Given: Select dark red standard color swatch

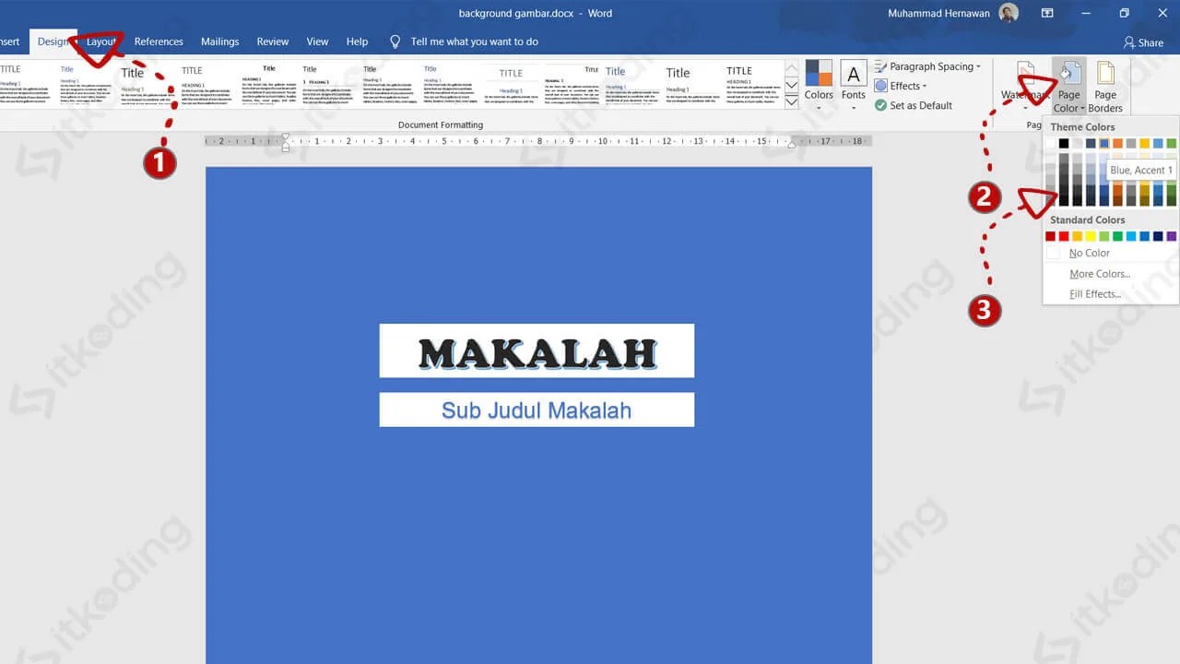Looking at the screenshot, I should click(x=1050, y=236).
